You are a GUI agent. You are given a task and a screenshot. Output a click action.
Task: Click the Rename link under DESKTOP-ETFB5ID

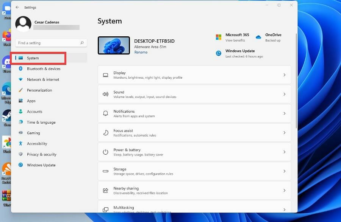pos(141,52)
